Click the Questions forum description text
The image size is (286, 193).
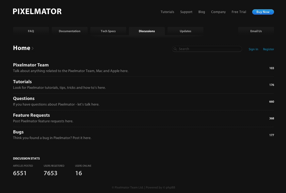[x=56, y=104]
